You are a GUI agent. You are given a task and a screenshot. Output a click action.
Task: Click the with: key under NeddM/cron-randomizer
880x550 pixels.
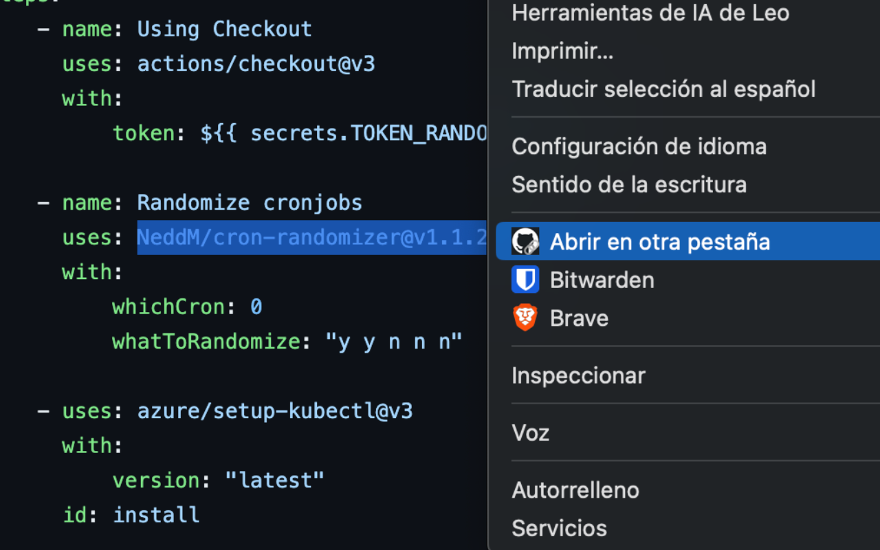(x=92, y=272)
